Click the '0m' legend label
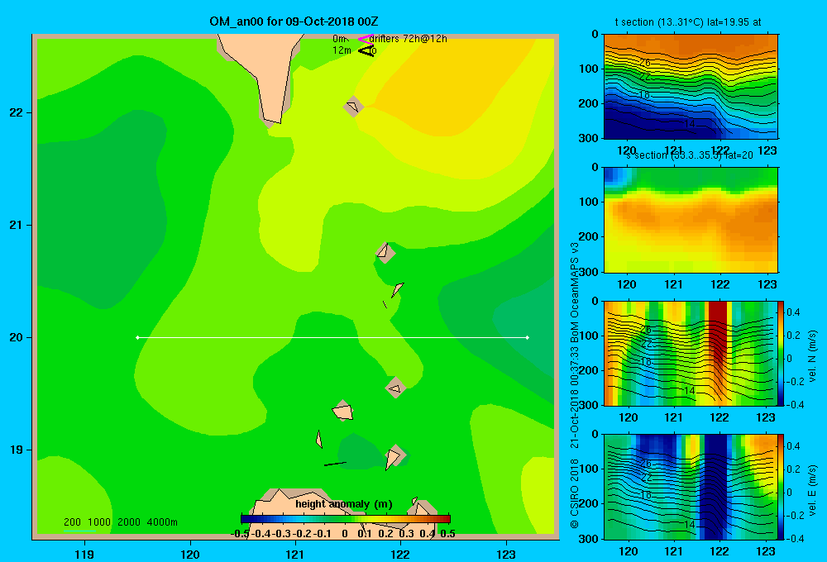827x562 pixels. tap(340, 39)
